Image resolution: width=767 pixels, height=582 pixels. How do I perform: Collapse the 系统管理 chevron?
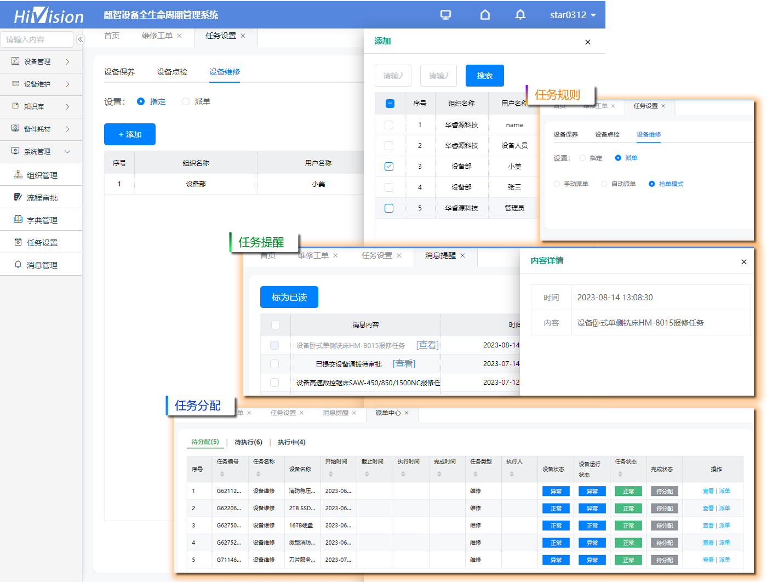[67, 151]
